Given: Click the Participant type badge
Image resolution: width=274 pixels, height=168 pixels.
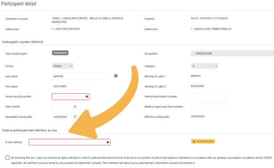Looking at the screenshot, I should [60, 53].
